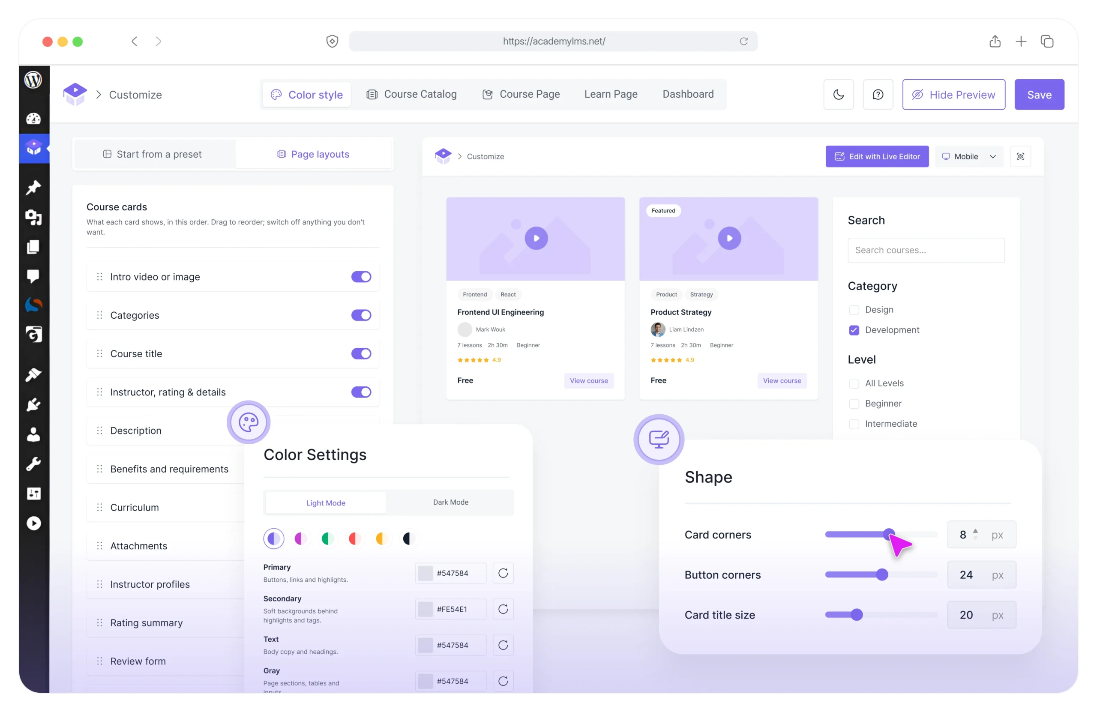Increment the Card corners stepper arrow
The image size is (1097, 712).
975,531
